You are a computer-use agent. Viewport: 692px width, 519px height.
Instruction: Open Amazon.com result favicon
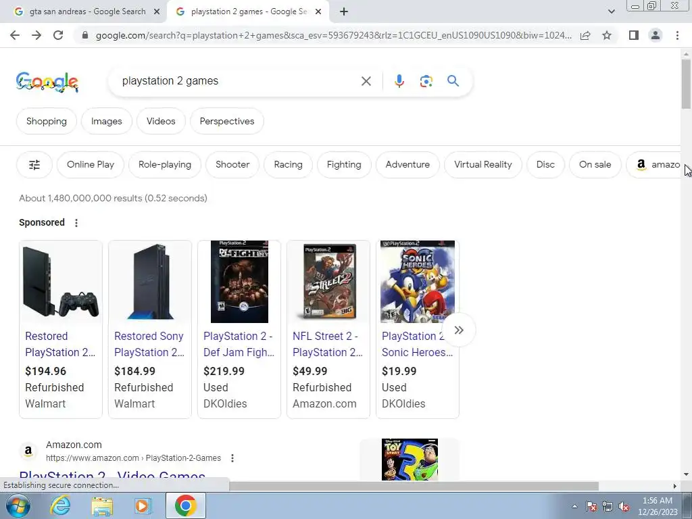coord(28,451)
